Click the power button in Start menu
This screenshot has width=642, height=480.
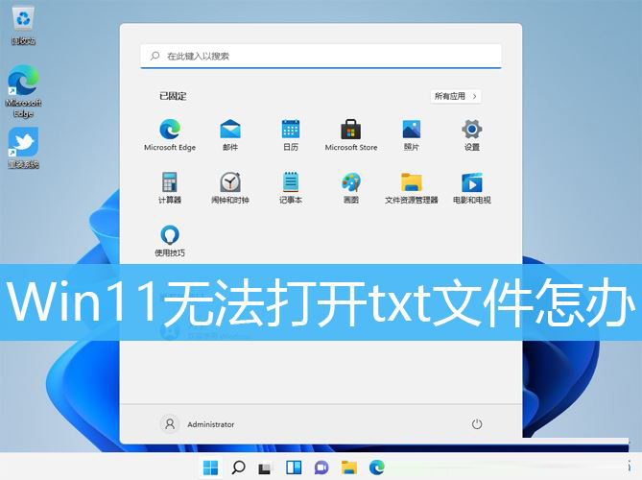tap(477, 424)
